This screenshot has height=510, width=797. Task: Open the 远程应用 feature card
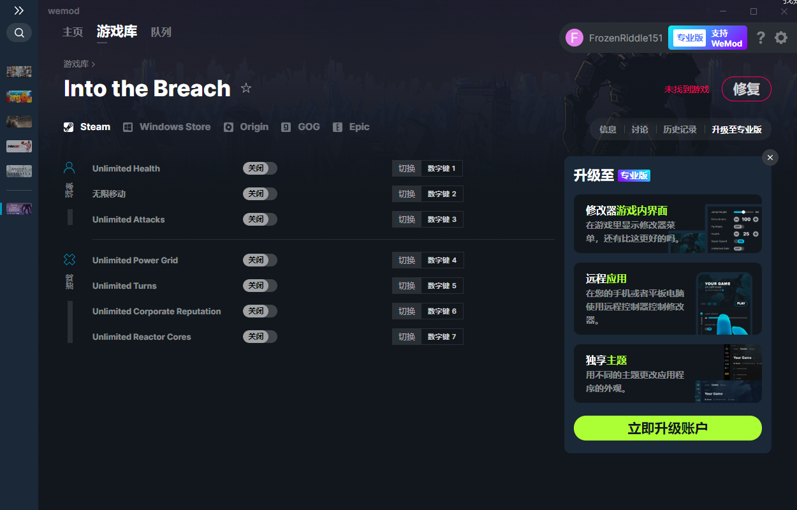[668, 299]
